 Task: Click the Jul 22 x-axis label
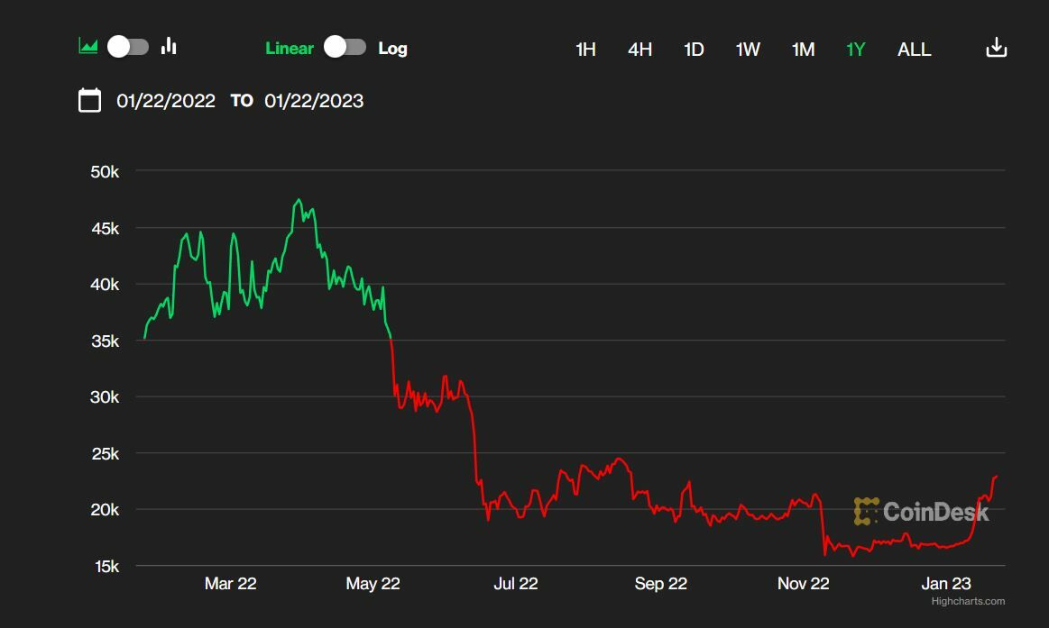(515, 584)
